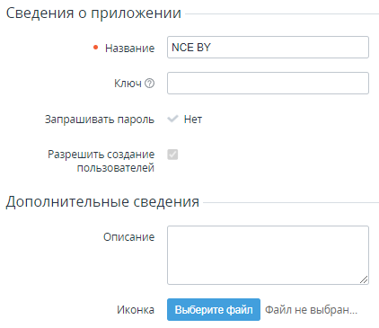Toggle the Нет value for Запрашивать пароль
This screenshot has height=328, width=379.
(x=193, y=120)
